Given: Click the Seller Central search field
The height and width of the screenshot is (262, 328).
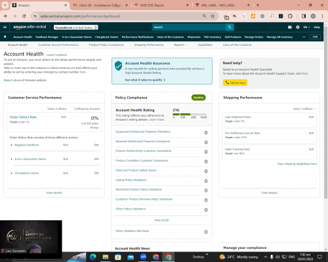Looking at the screenshot, I should point(189,27).
